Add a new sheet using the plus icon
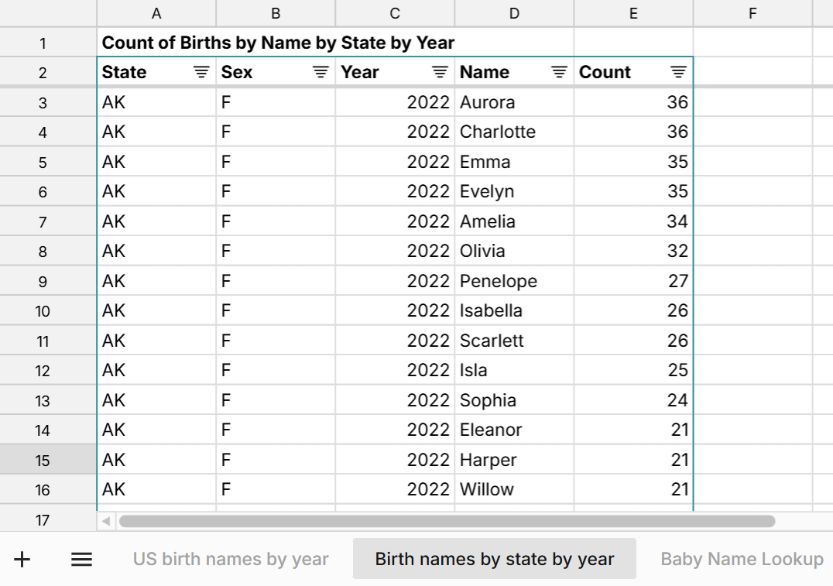The image size is (833, 586). coord(21,559)
